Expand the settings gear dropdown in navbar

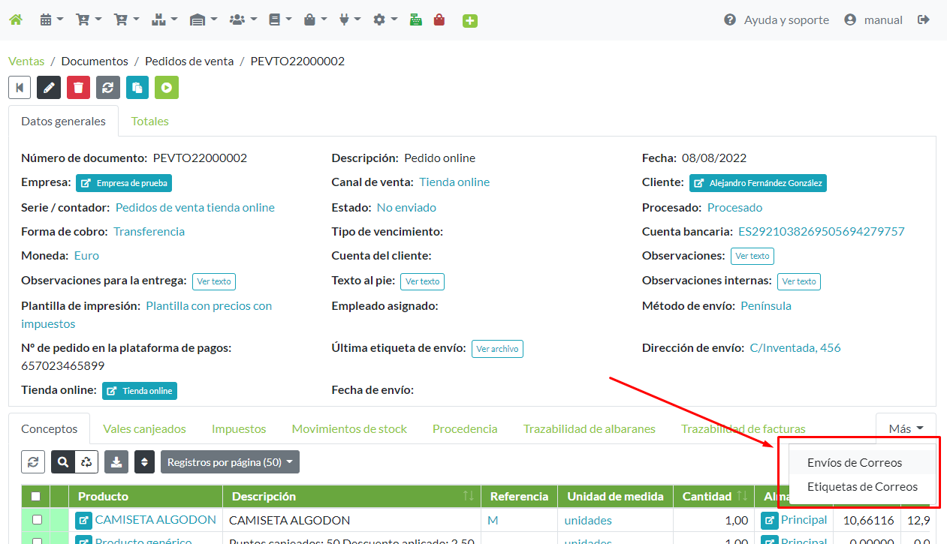pyautogui.click(x=385, y=20)
